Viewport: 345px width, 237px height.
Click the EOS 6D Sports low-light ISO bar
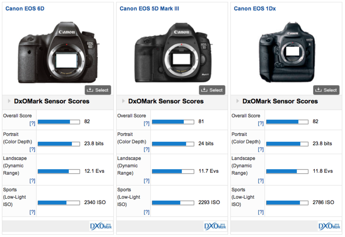coord(59,203)
